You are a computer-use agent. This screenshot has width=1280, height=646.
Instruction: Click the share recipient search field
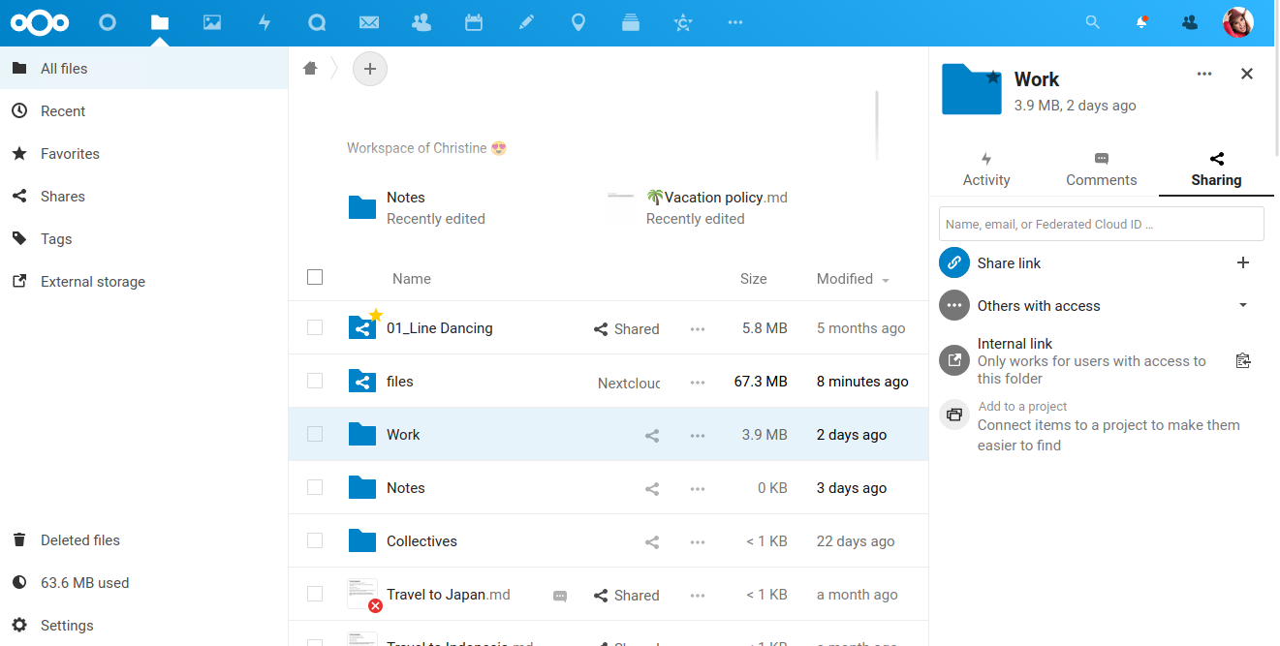click(x=1101, y=224)
